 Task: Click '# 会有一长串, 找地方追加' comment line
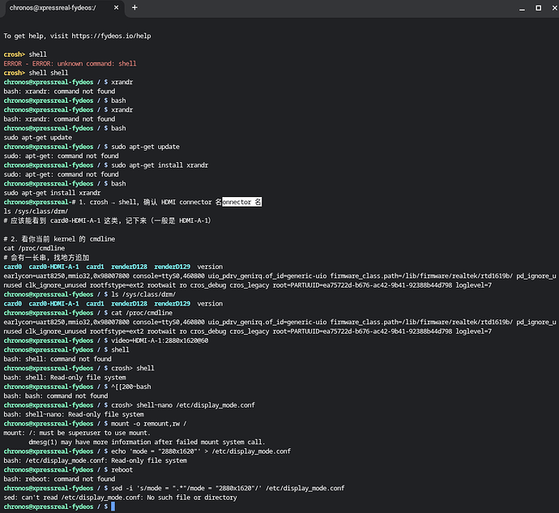point(46,258)
